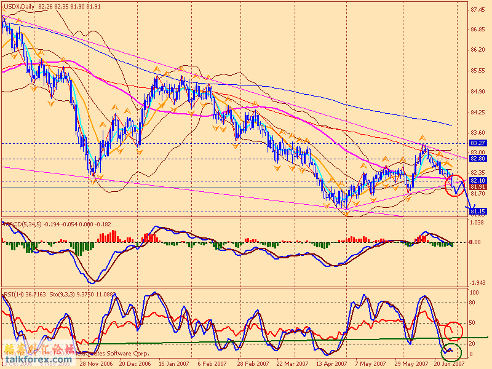Select the 82.80 blue price label
The height and width of the screenshot is (369, 492).
pyautogui.click(x=478, y=158)
